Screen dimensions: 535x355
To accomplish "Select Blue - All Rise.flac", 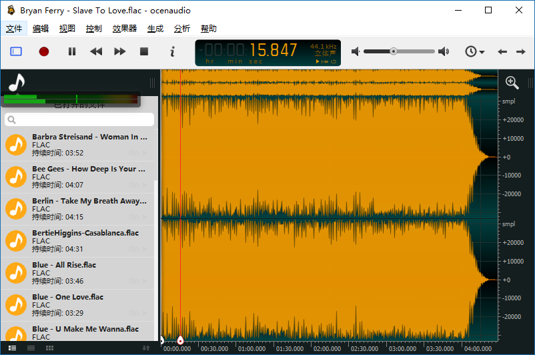I will 78,273.
